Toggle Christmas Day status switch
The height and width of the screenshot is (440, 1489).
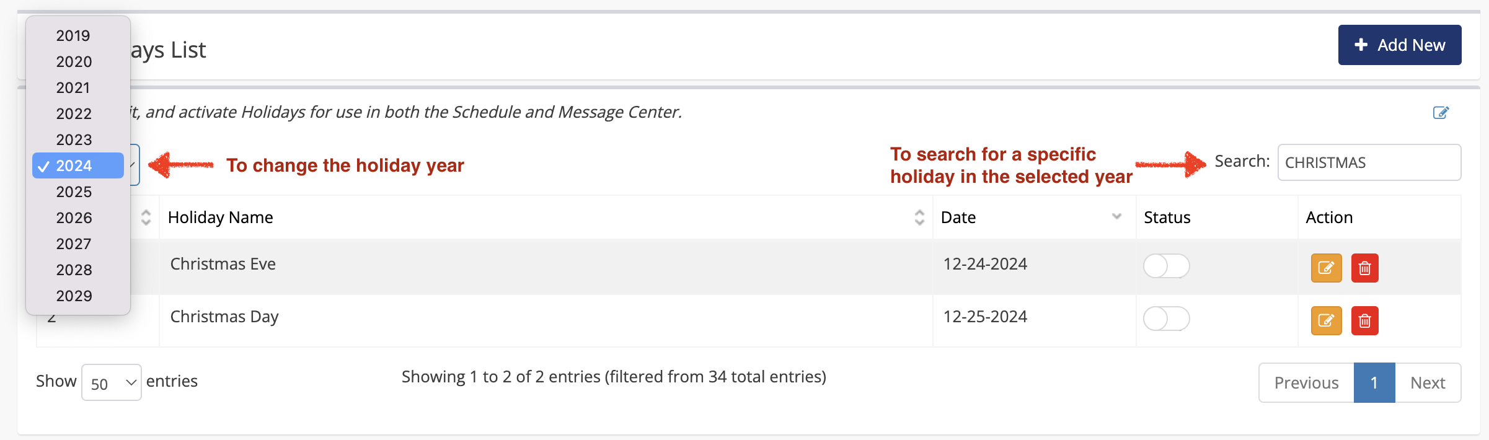pos(1166,319)
